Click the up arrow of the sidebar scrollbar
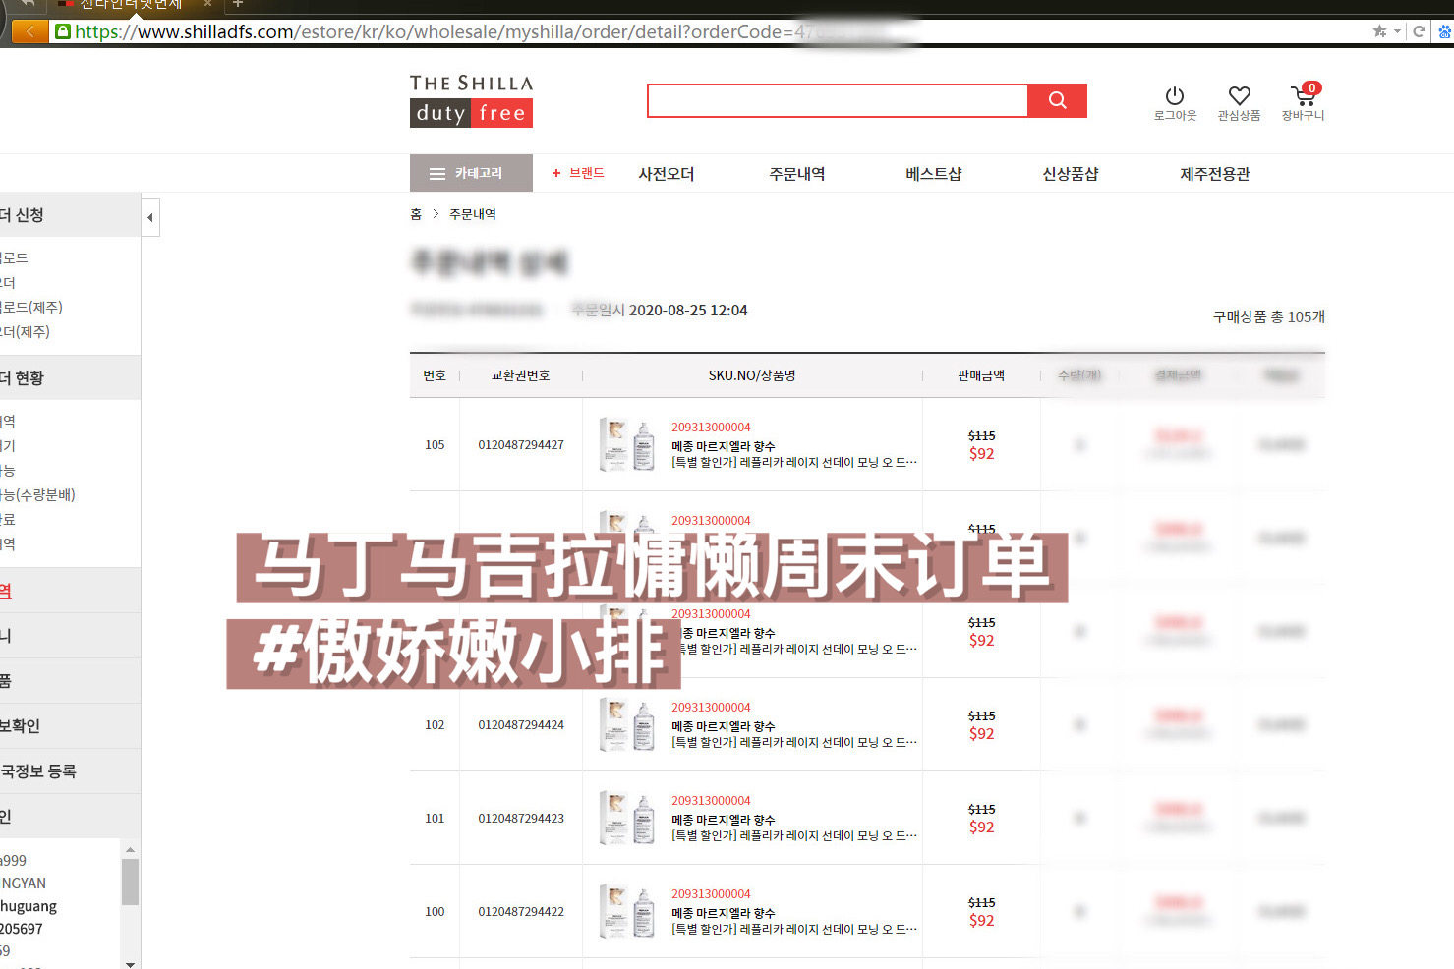This screenshot has width=1454, height=969. pyautogui.click(x=130, y=849)
